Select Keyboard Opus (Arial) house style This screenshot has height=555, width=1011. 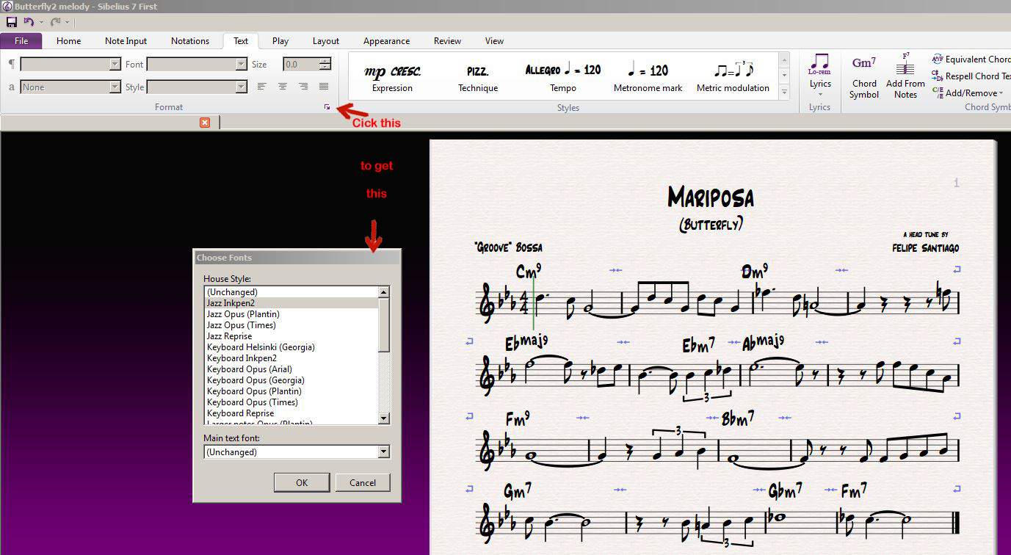tap(291, 369)
